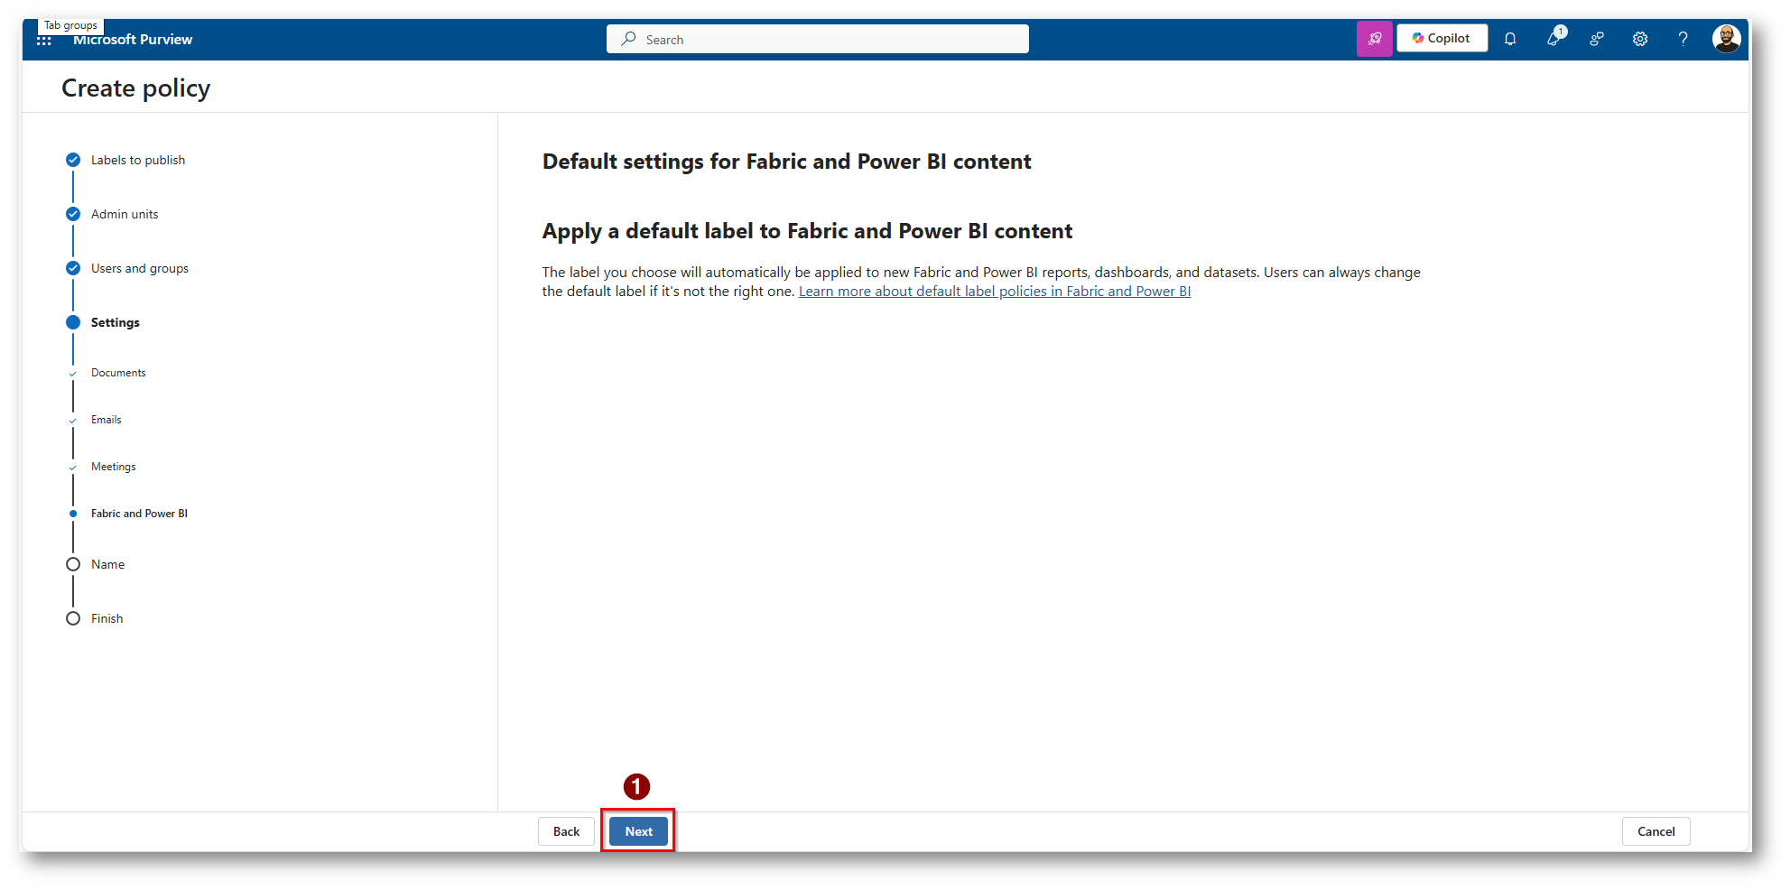Image resolution: width=1790 pixels, height=890 pixels.
Task: Click the Apply a default label heading
Action: [x=808, y=231]
